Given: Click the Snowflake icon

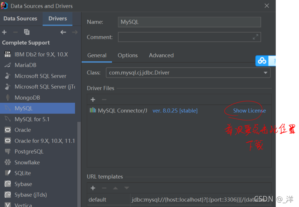Looking at the screenshot, I should pyautogui.click(x=8, y=162).
